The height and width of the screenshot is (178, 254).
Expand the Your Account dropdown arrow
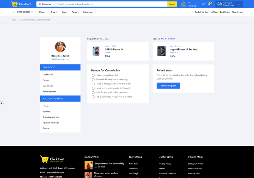tap(238, 4)
